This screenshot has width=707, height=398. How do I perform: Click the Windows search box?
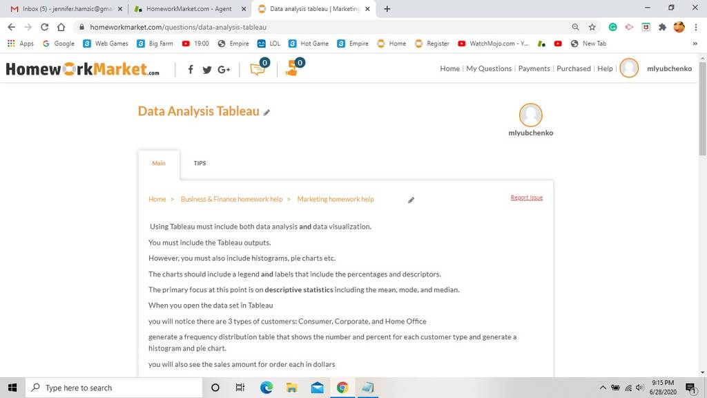(x=114, y=388)
